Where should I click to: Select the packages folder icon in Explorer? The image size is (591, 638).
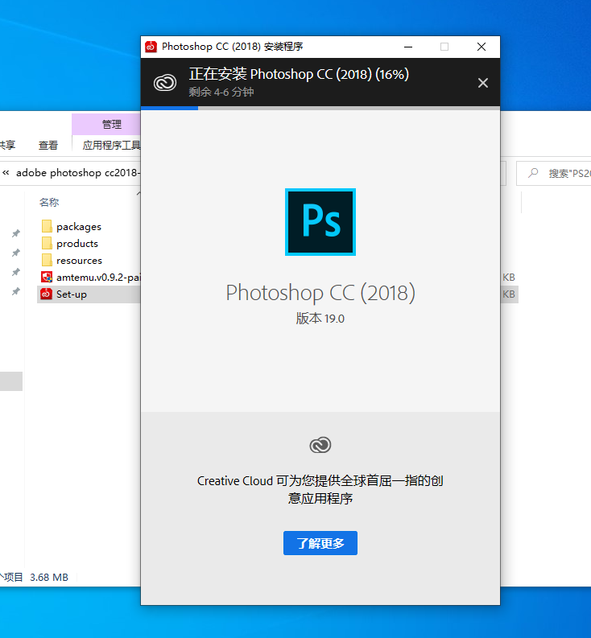click(x=47, y=226)
